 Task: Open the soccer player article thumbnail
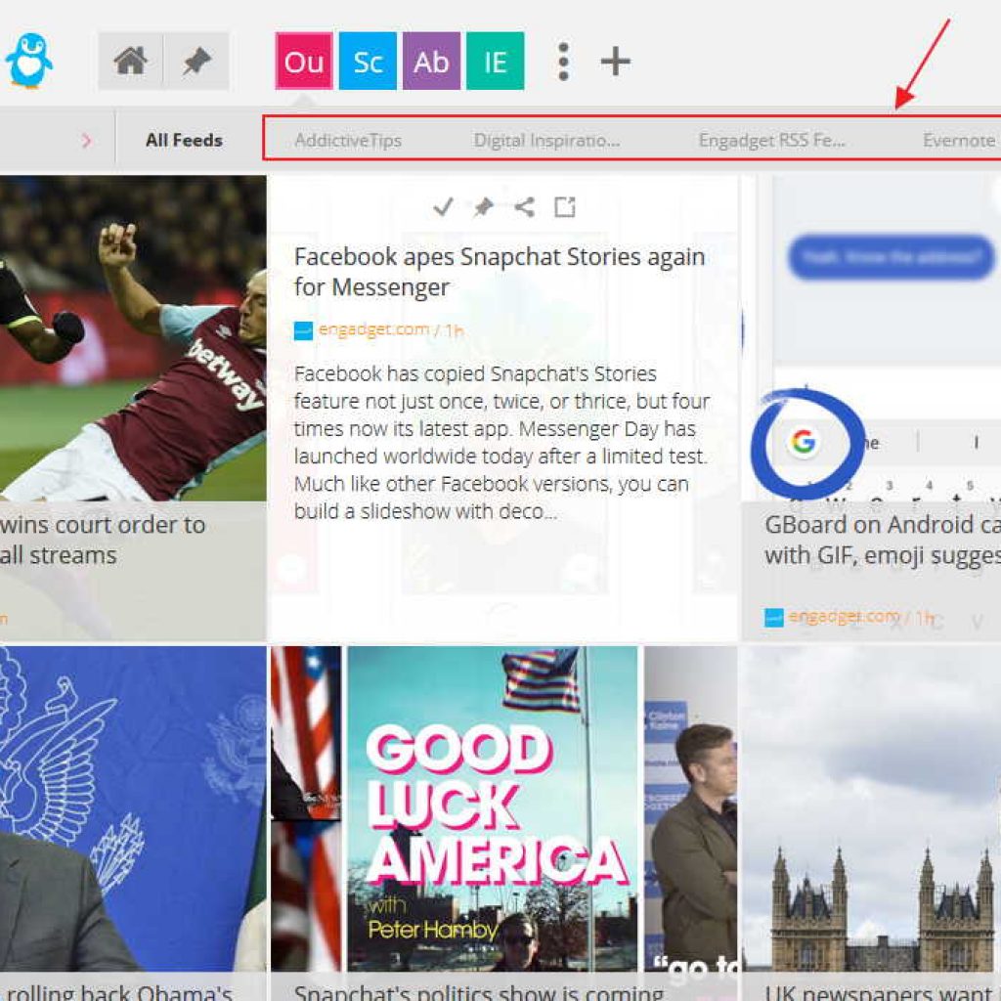tap(133, 338)
